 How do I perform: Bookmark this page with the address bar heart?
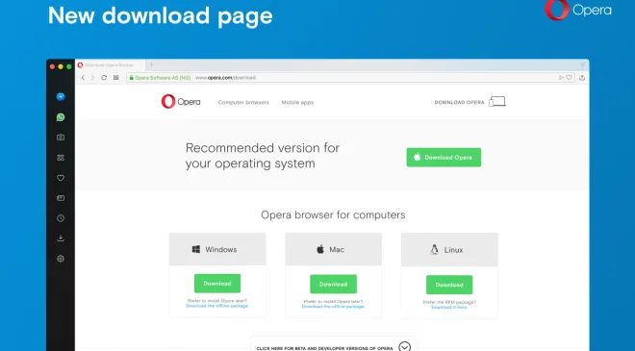coord(569,77)
